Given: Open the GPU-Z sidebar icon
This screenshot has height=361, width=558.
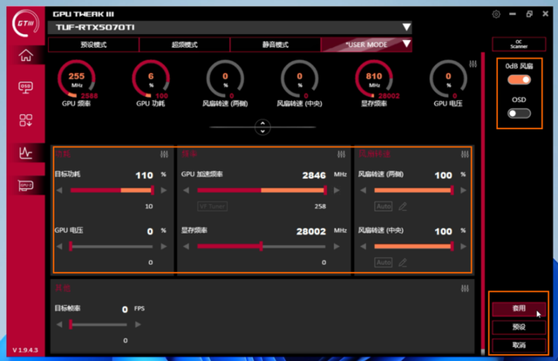Looking at the screenshot, I should pos(25,186).
